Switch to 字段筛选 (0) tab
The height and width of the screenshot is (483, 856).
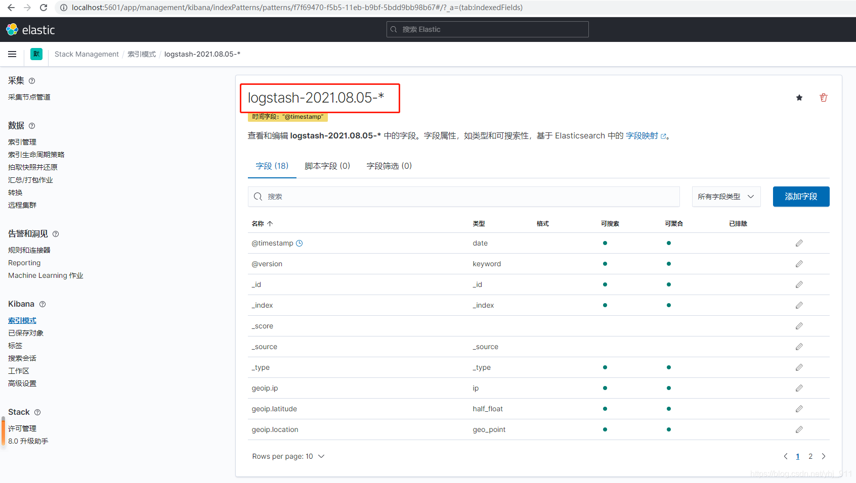coord(389,166)
